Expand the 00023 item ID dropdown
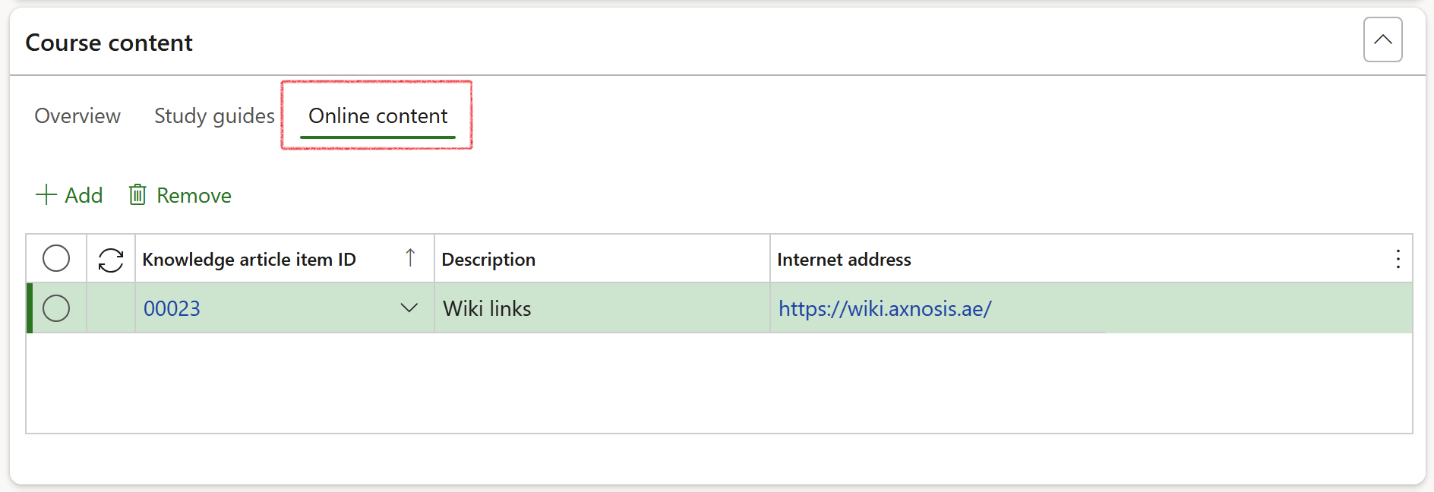Image resolution: width=1434 pixels, height=492 pixels. tap(409, 308)
